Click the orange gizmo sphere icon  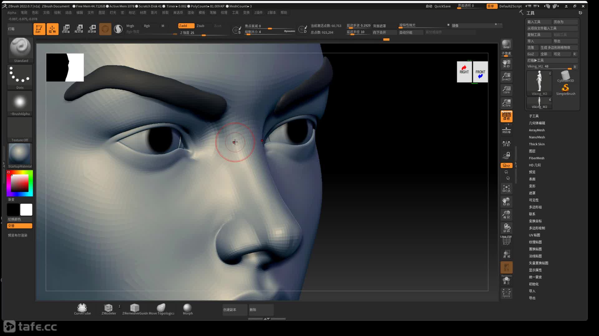105,29
